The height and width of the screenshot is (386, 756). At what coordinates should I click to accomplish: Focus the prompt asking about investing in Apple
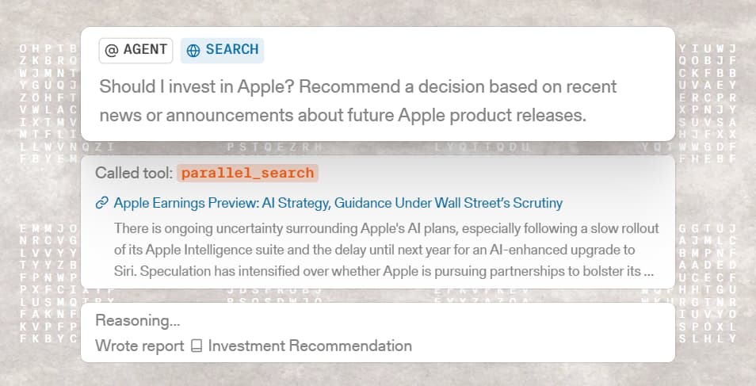click(x=357, y=101)
